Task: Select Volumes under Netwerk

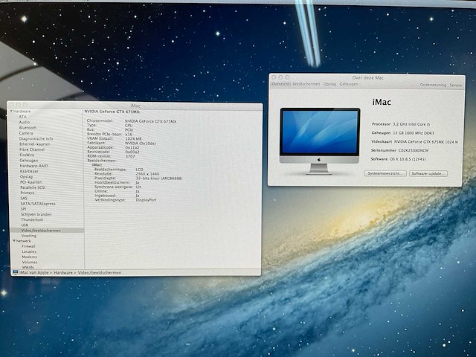Action: click(x=30, y=262)
